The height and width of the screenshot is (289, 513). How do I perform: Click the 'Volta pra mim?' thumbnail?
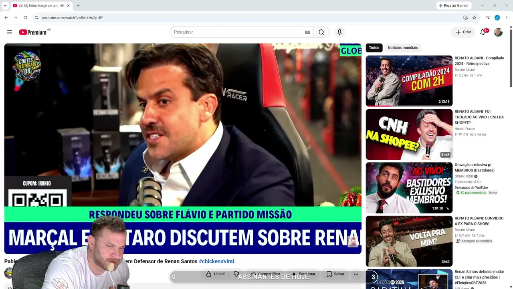tap(409, 241)
